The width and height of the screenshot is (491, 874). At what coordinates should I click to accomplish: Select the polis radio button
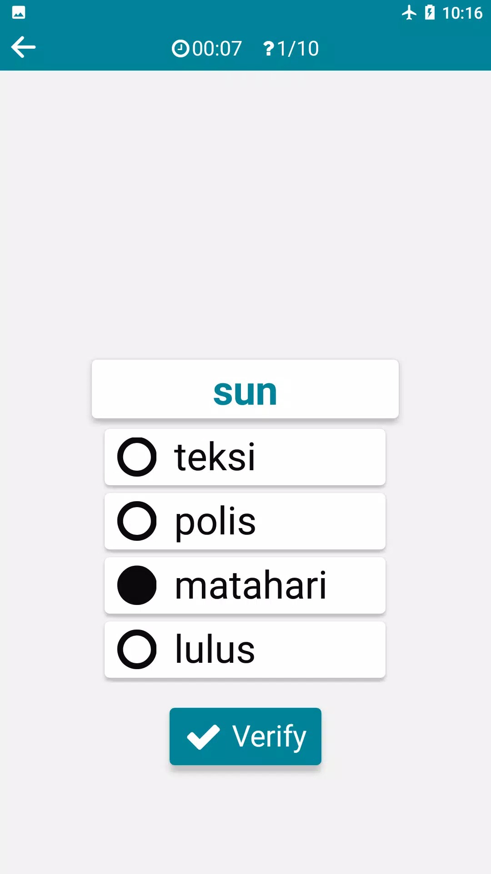coord(137,521)
